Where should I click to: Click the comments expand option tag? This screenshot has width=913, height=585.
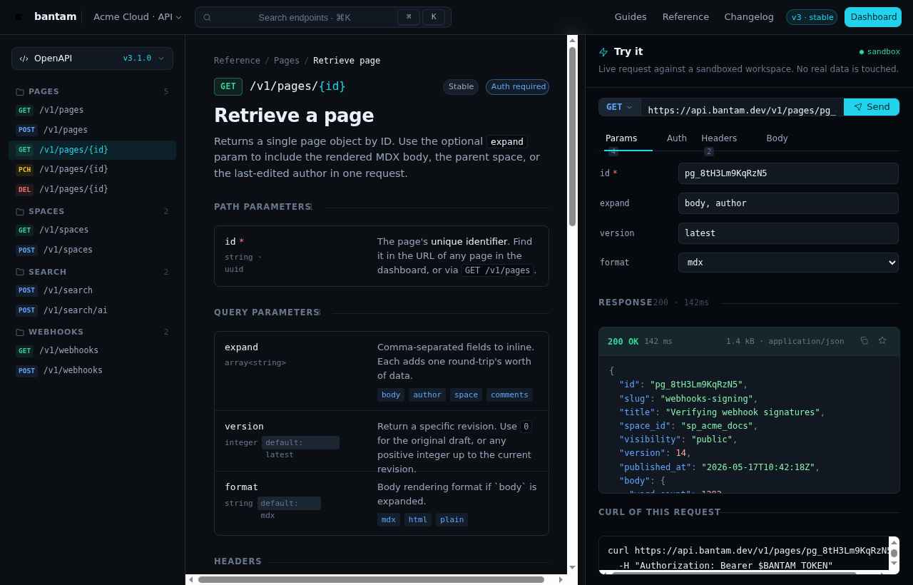(x=509, y=395)
